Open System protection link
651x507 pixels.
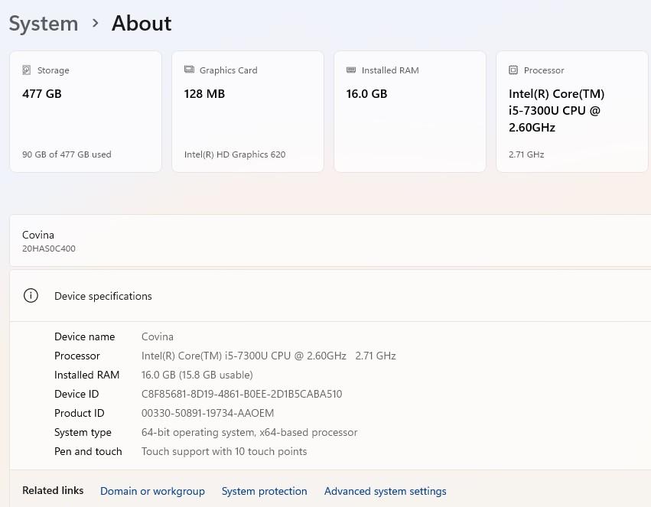[x=264, y=491]
